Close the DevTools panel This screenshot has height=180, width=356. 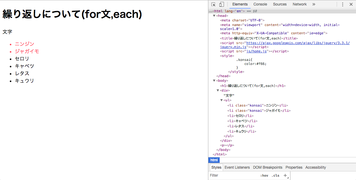click(351, 4)
